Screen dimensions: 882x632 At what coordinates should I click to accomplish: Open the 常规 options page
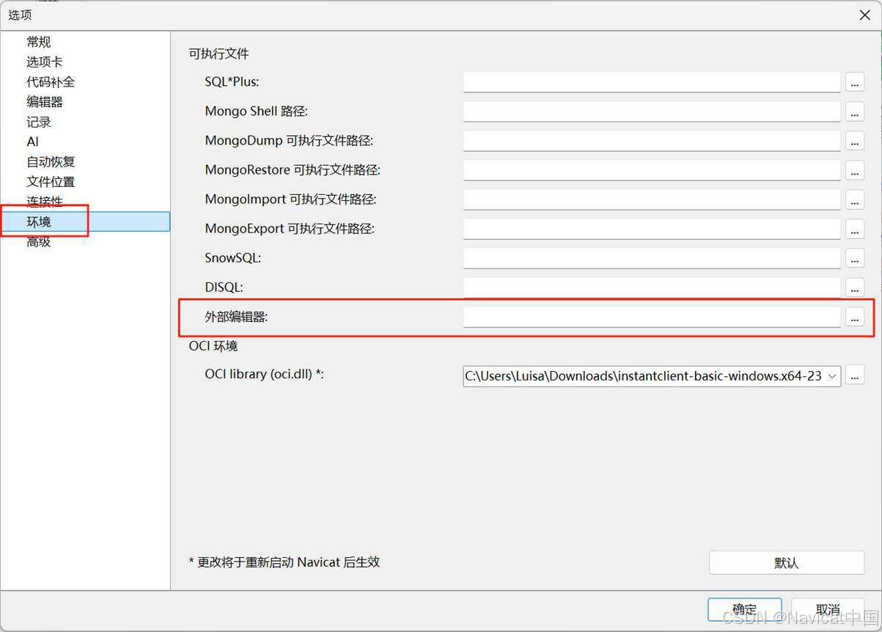pyautogui.click(x=39, y=42)
